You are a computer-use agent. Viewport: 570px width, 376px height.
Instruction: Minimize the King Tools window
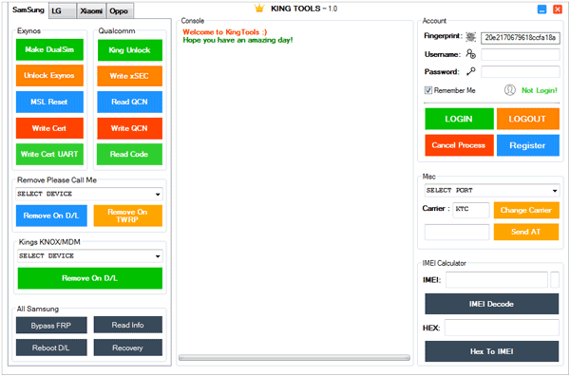tap(542, 9)
